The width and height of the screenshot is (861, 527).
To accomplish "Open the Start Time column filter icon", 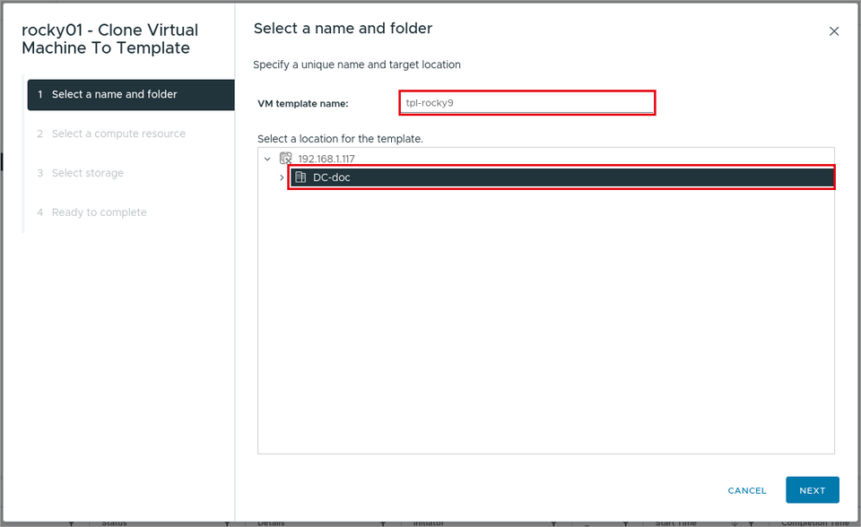I will [x=751, y=523].
